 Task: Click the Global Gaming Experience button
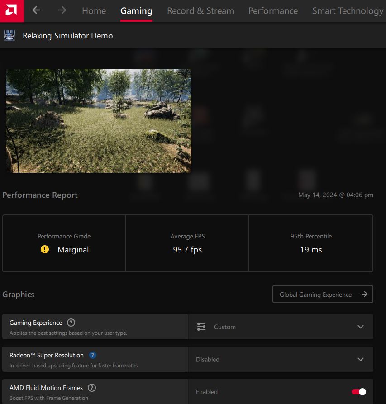tap(323, 294)
